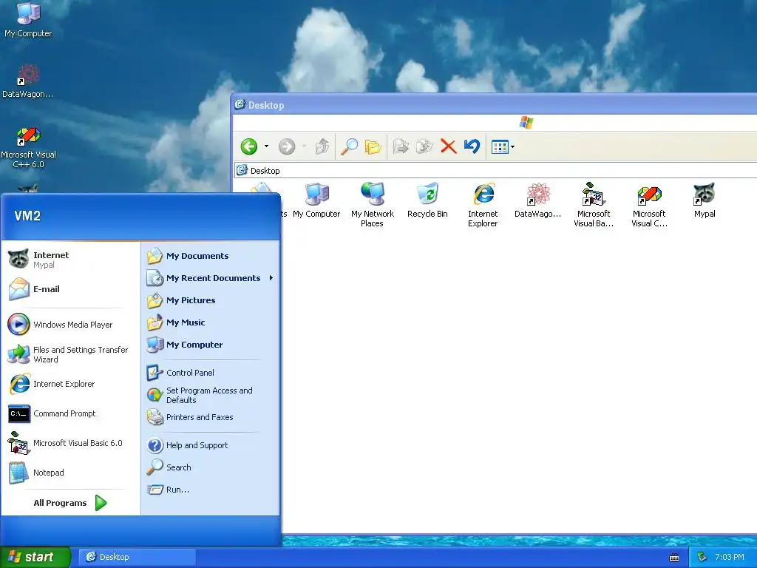Open Help and Support
The height and width of the screenshot is (568, 757).
coord(211,445)
